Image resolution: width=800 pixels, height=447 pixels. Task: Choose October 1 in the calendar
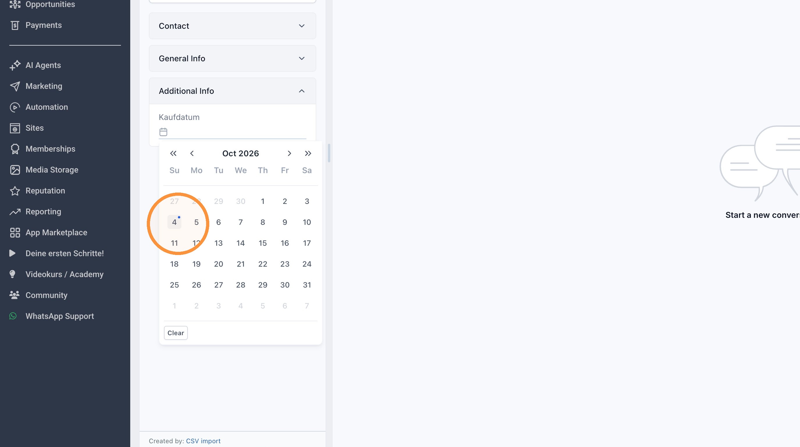[x=263, y=201]
